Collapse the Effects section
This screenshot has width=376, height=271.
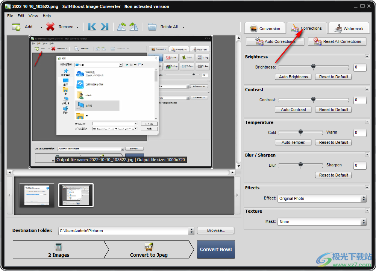point(367,187)
